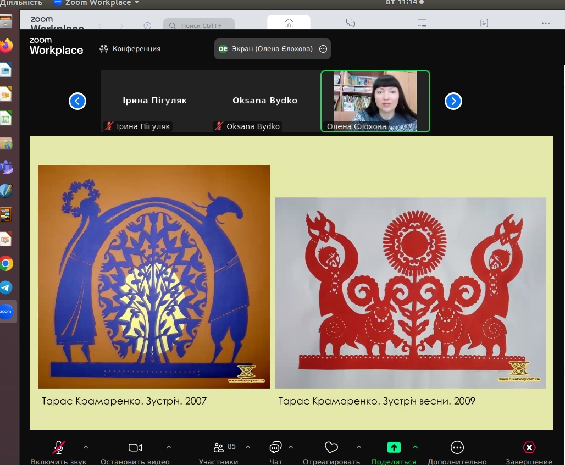Click caption Тарас Крамаренко. Зустріч. 2007
Image resolution: width=565 pixels, height=465 pixels.
pos(124,401)
